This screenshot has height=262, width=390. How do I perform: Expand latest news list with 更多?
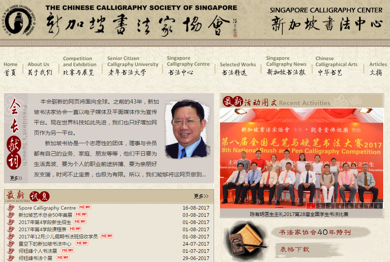click(x=201, y=196)
